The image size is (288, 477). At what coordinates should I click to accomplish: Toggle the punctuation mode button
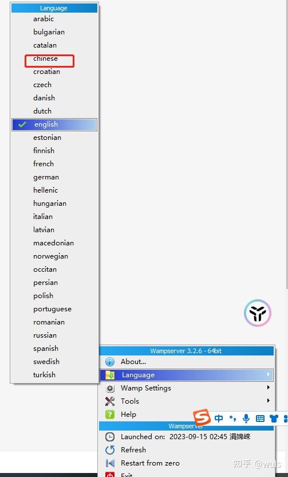232,419
